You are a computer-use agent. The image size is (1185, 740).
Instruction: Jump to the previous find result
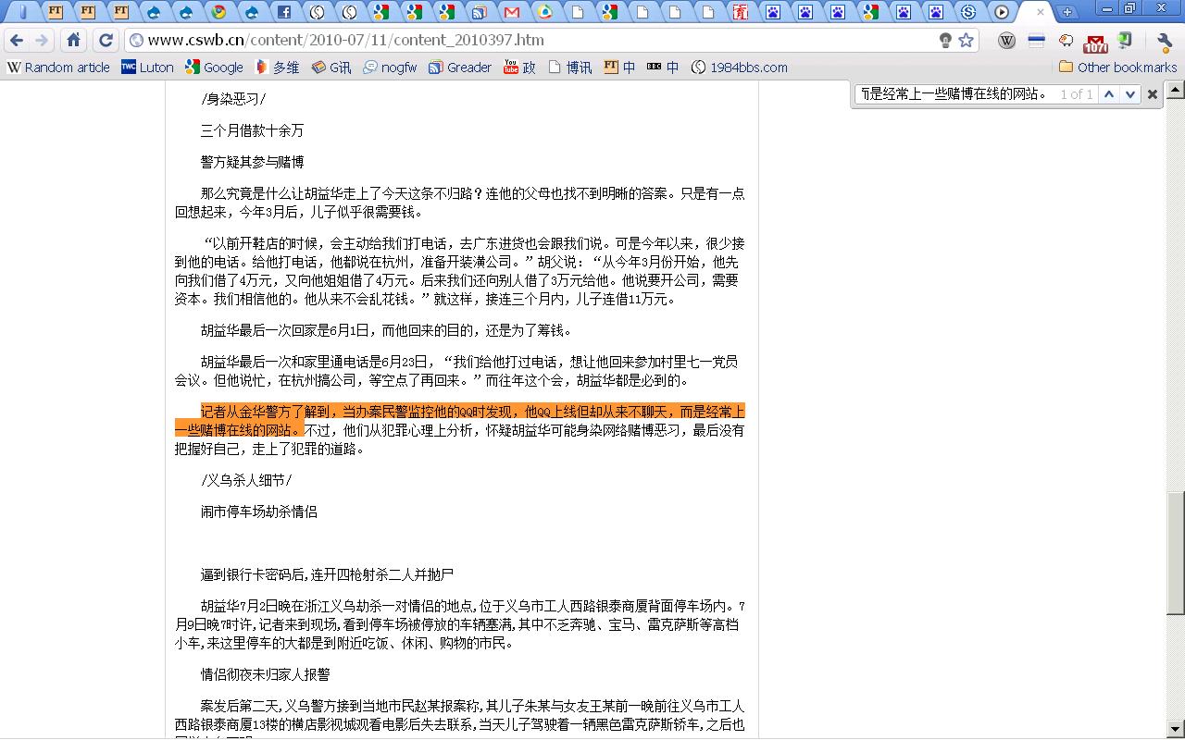click(x=1109, y=94)
